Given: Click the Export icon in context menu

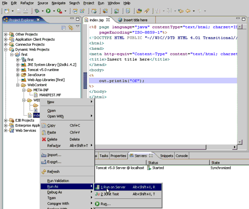Looking at the screenshot, I should [x=44, y=162].
